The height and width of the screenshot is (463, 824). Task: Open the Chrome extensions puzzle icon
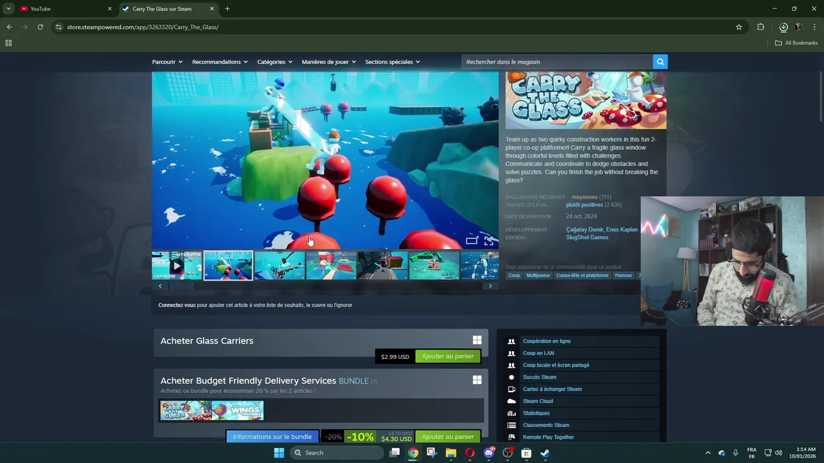coord(760,27)
